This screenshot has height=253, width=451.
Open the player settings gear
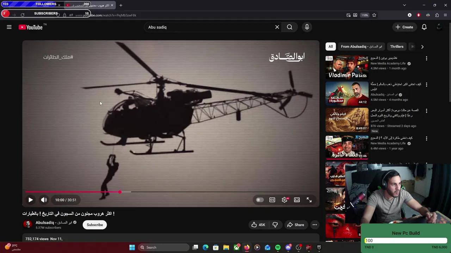[285, 200]
